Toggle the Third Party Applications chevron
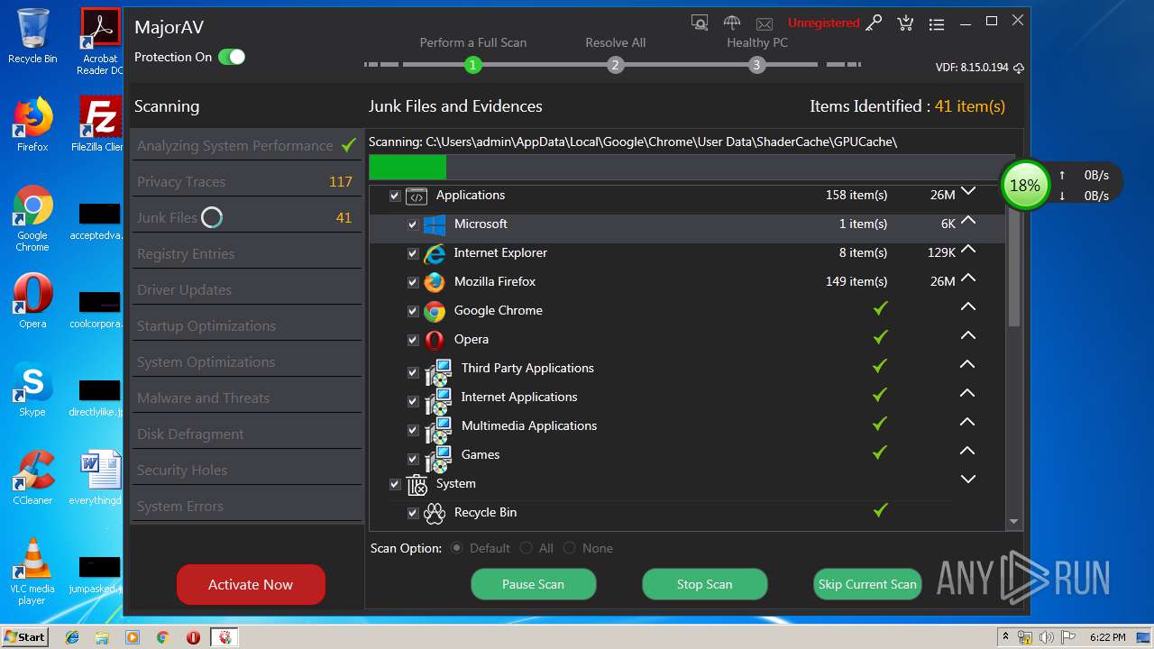Viewport: 1154px width, 649px height. coord(968,364)
